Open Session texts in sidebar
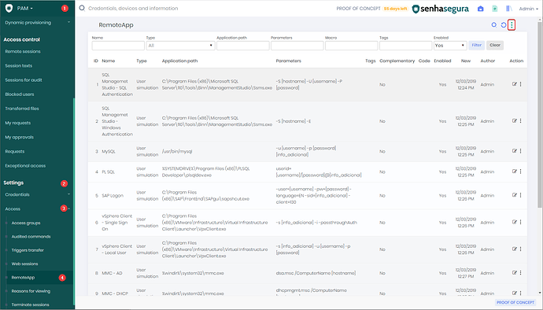 [19, 65]
